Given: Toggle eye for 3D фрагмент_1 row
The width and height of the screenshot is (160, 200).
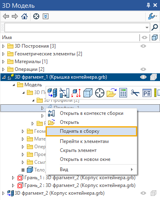Looking at the screenshot, I should tap(143, 77).
